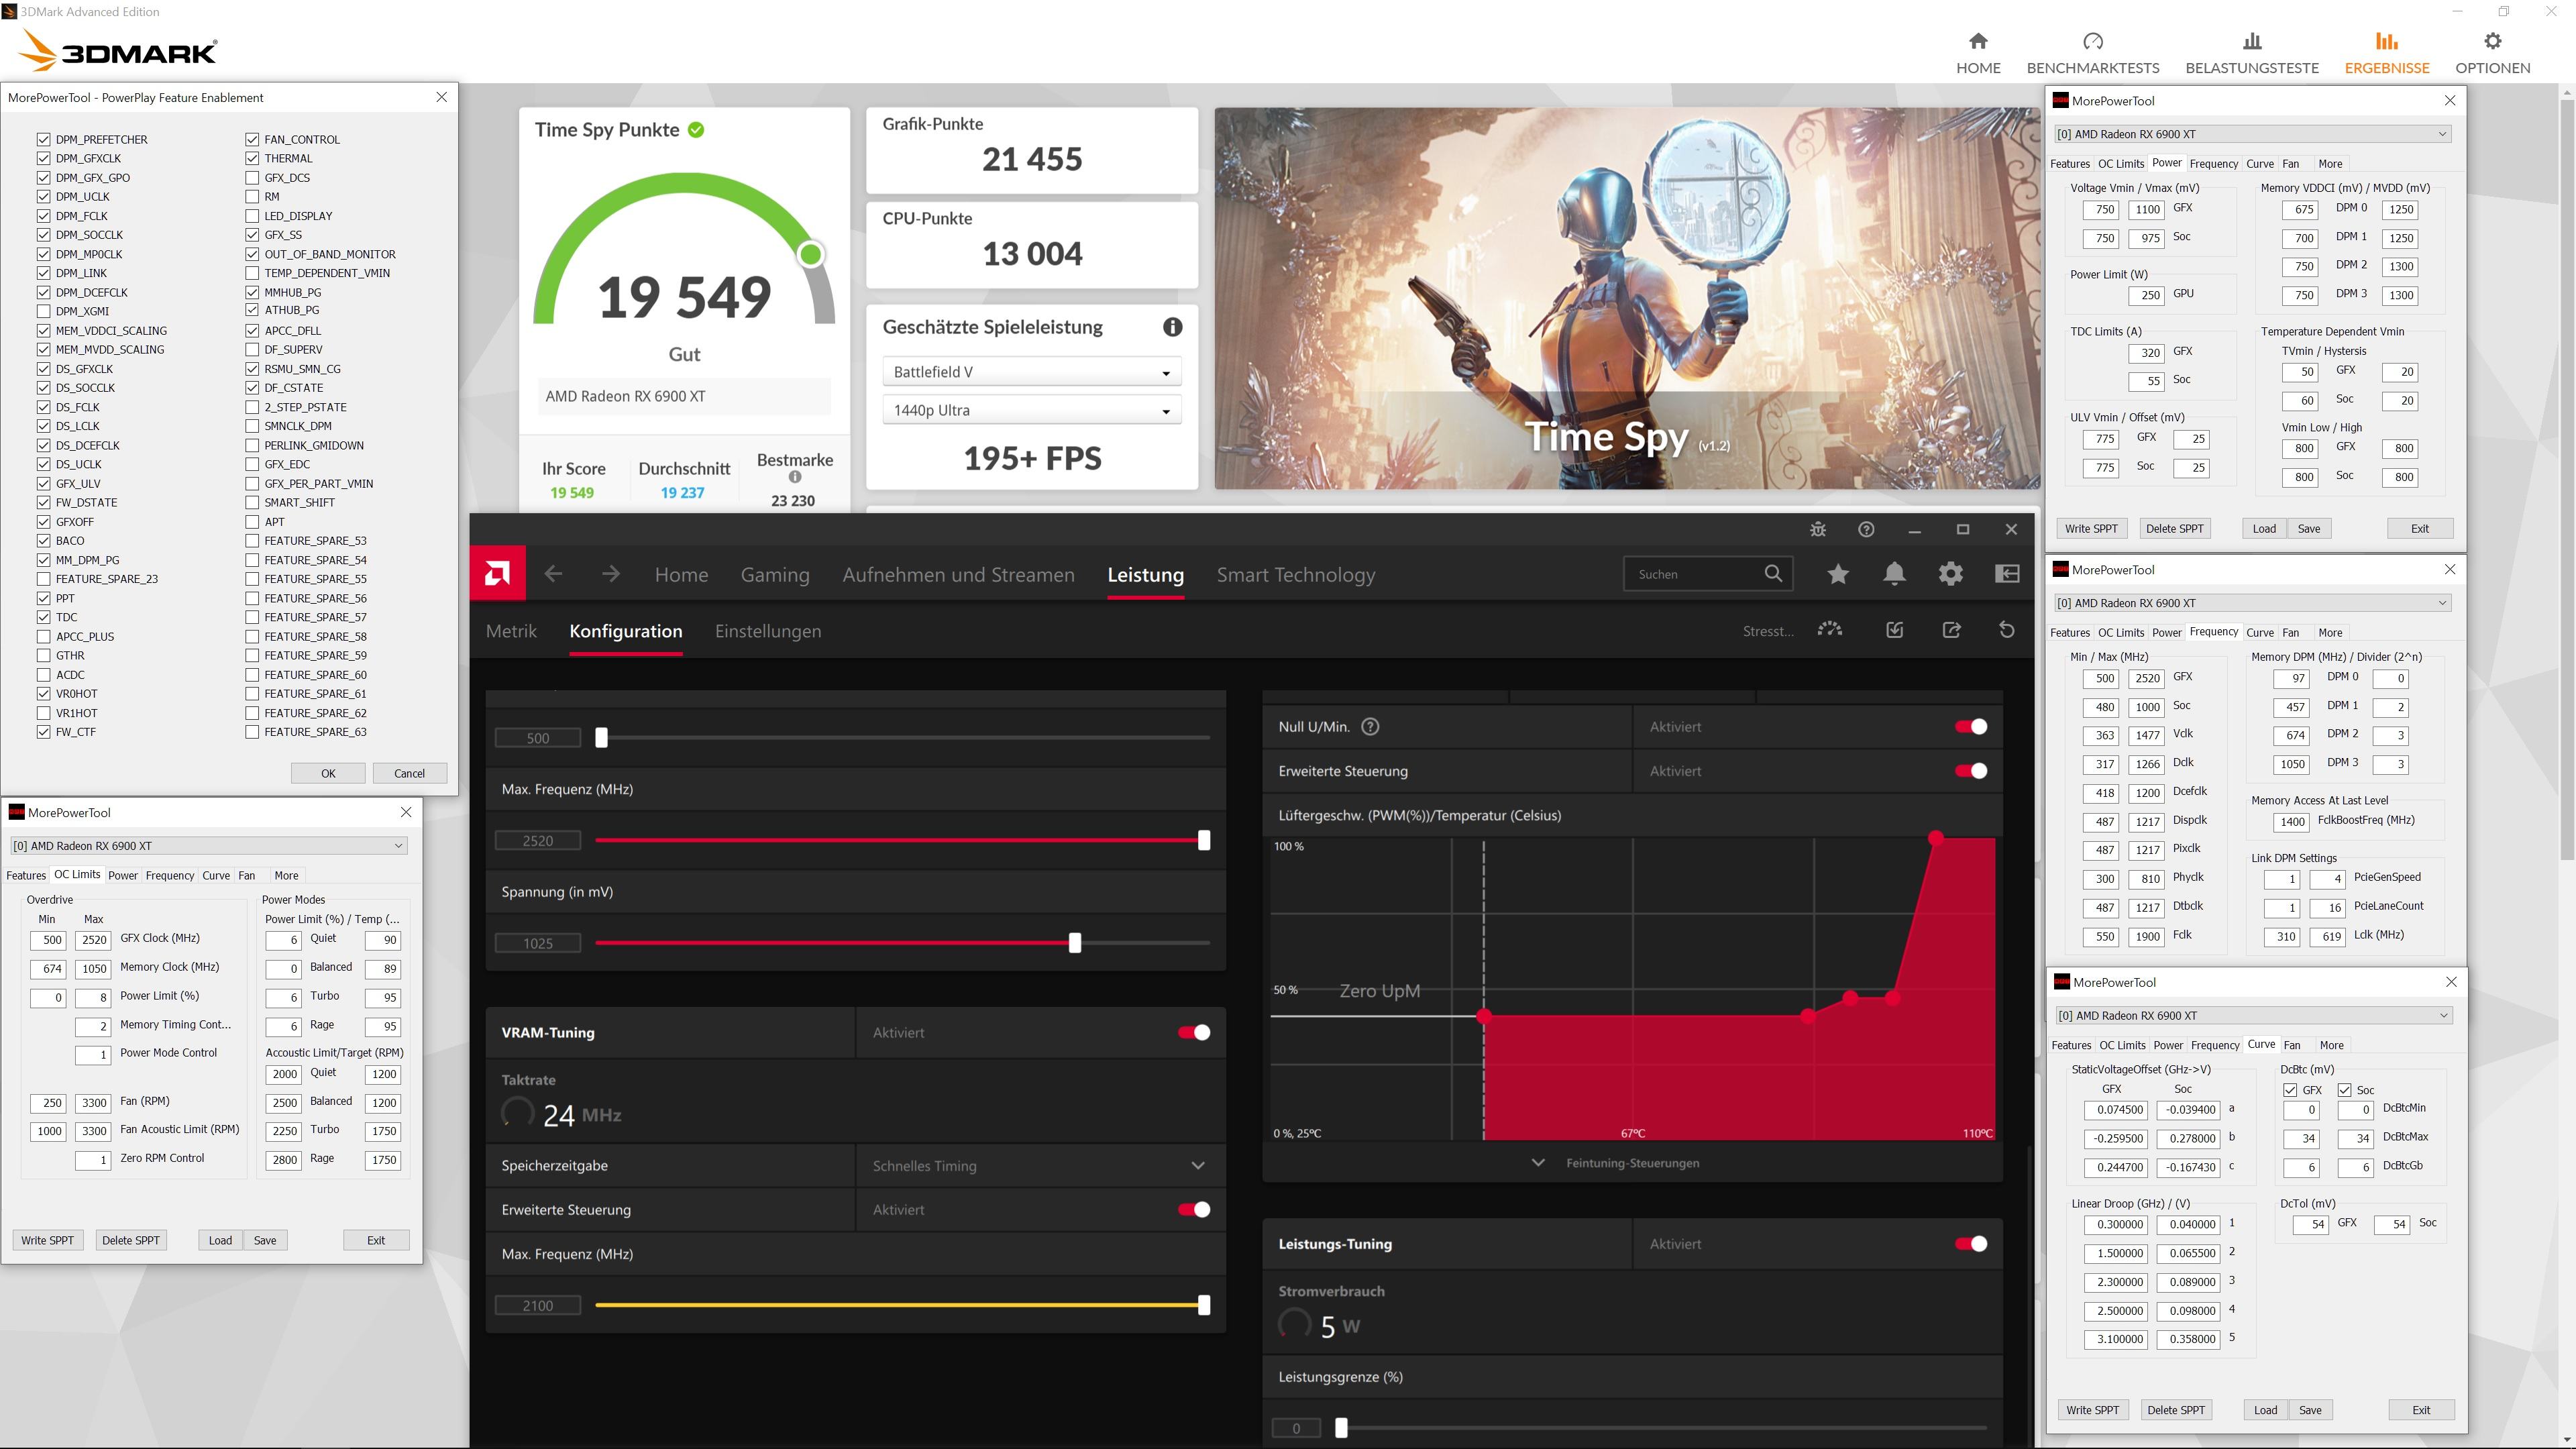Toggle sidebar panel icon in Radeon Software
Viewport: 2576px width, 1449px height.
[x=2007, y=574]
